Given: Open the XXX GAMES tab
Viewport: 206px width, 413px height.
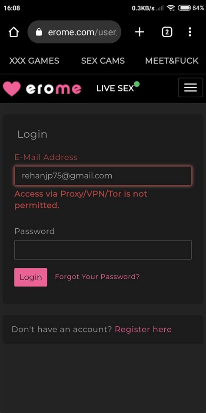Looking at the screenshot, I should pos(34,61).
